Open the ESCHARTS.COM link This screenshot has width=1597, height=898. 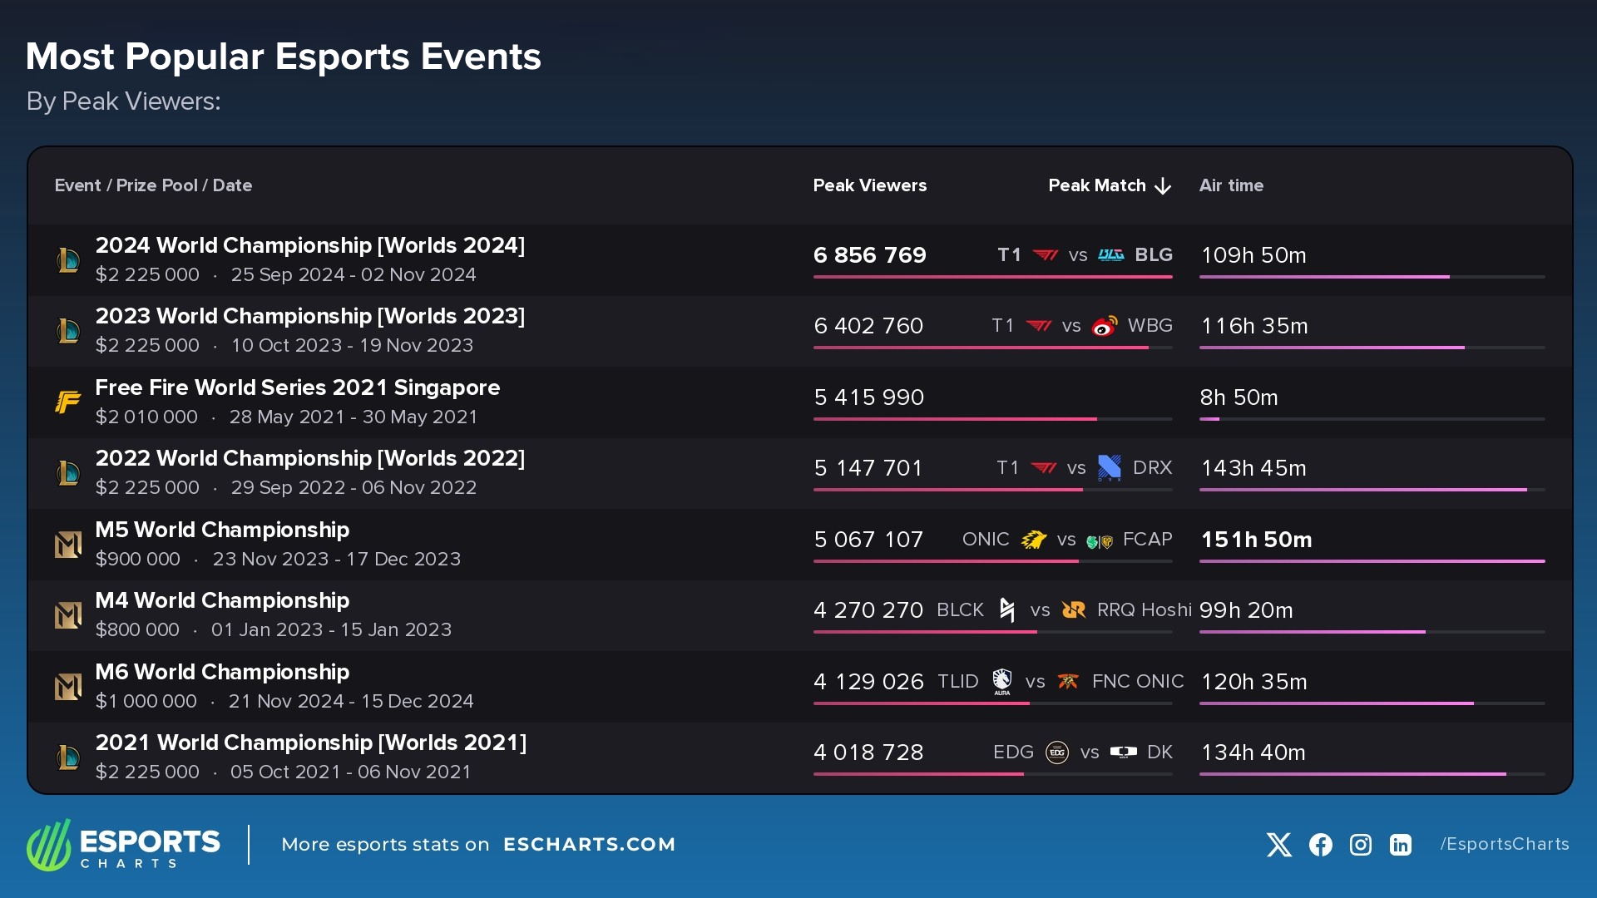[589, 845]
